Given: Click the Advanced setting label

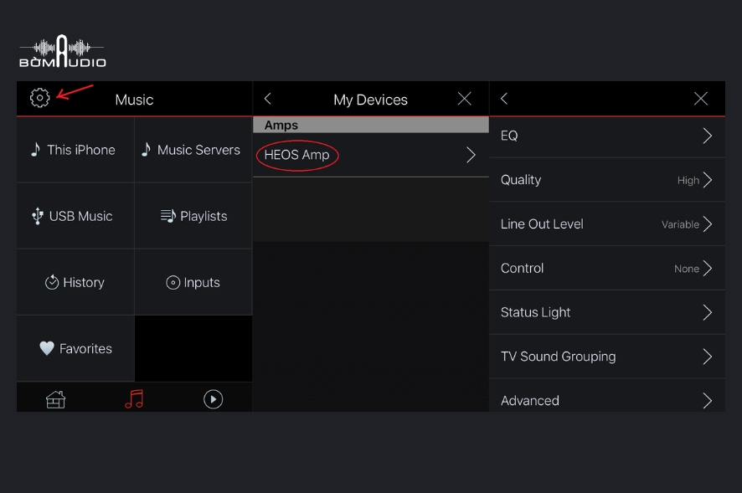Looking at the screenshot, I should pyautogui.click(x=530, y=400).
